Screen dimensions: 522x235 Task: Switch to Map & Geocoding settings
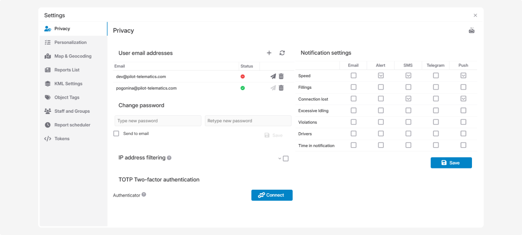click(x=73, y=56)
